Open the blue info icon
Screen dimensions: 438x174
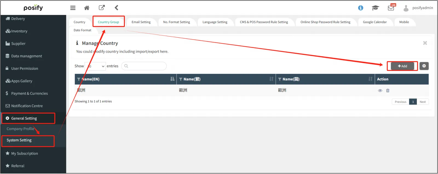(x=361, y=8)
